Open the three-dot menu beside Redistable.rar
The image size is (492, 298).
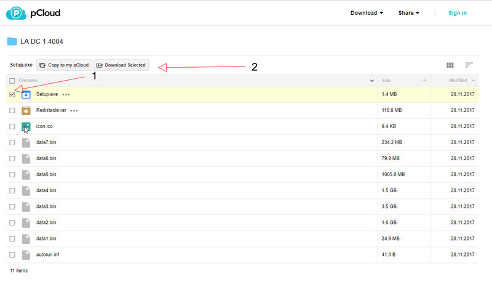(74, 111)
